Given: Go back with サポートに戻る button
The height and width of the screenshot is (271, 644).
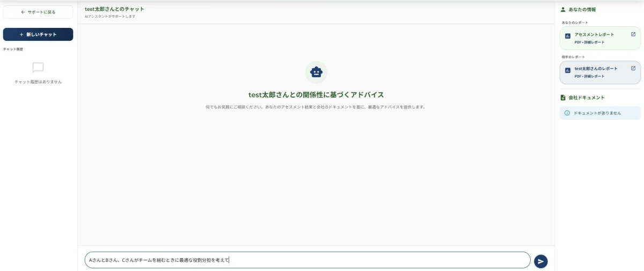Looking at the screenshot, I should [38, 12].
